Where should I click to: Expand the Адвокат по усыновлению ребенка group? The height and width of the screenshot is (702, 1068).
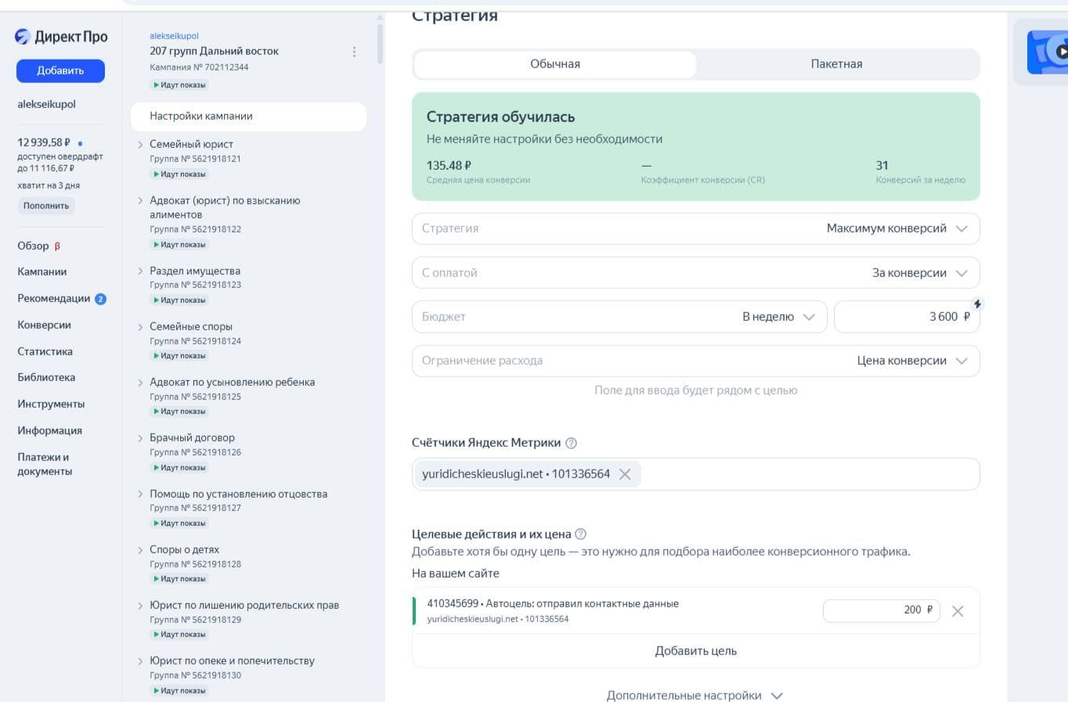(140, 383)
